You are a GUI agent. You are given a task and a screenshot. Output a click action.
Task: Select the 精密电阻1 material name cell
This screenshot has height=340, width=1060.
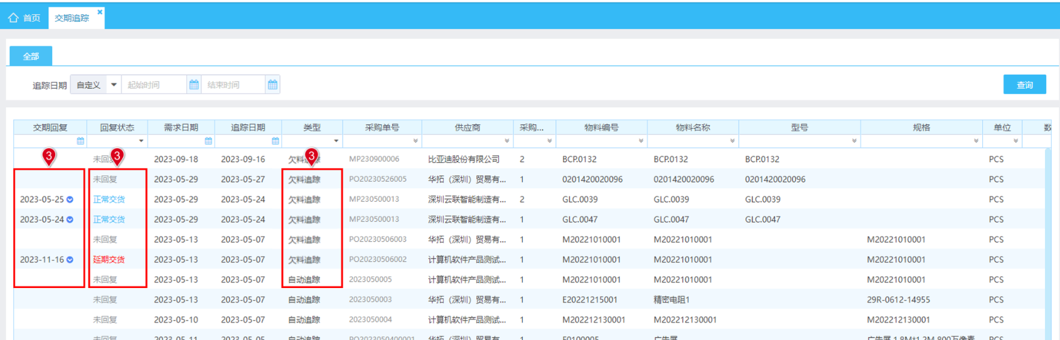tap(672, 299)
